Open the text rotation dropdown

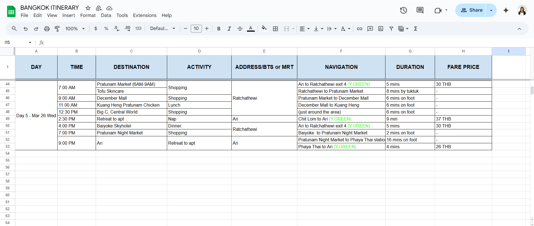tap(346, 29)
